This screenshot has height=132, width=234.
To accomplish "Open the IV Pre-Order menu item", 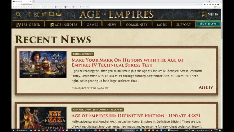I will [x=28, y=25].
